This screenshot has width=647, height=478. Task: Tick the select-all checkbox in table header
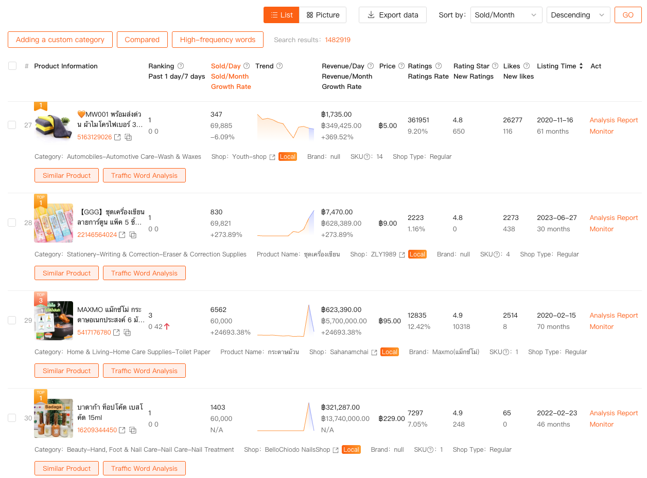[12, 66]
